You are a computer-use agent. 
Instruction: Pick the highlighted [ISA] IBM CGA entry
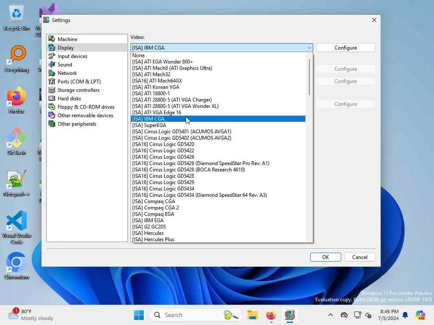pos(218,119)
